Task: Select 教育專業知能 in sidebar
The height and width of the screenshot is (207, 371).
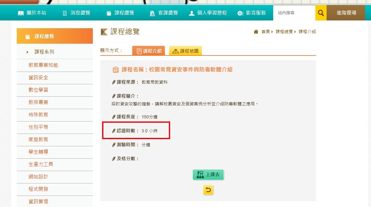Action: tap(43, 65)
